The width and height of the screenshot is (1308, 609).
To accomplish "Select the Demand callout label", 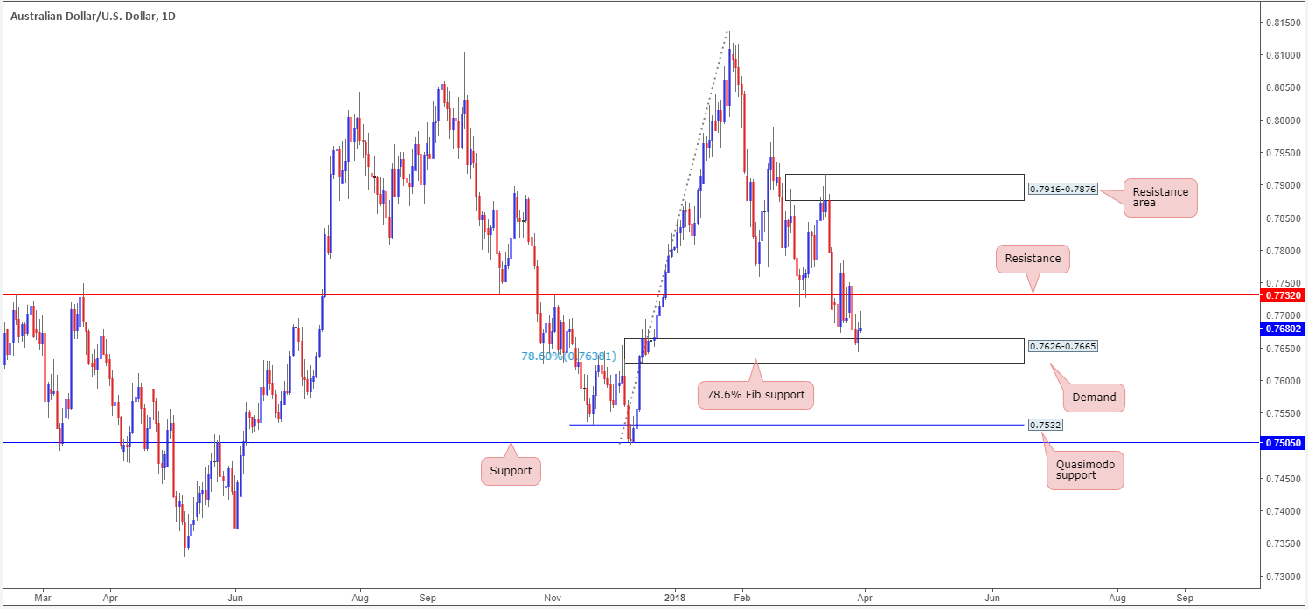I will point(1094,397).
